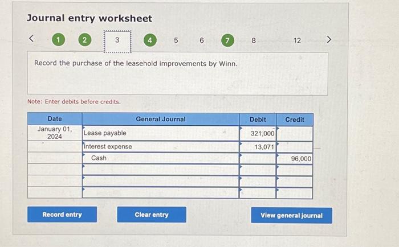Click the empty account cell below Cash

click(x=161, y=170)
